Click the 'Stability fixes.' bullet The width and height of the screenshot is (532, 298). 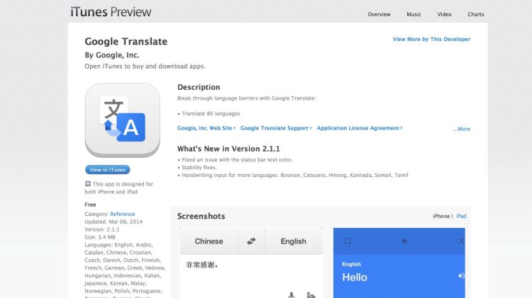[x=196, y=167]
